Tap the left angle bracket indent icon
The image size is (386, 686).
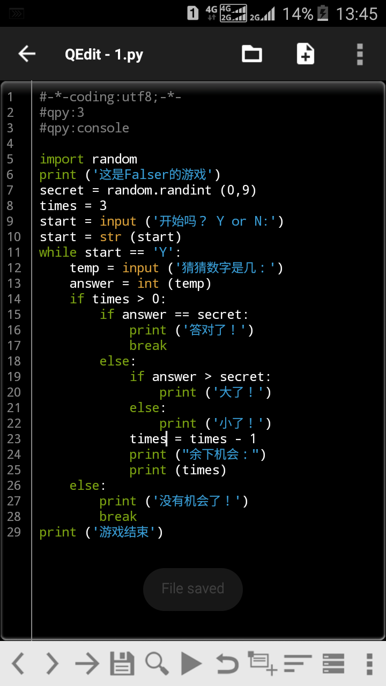pos(18,664)
